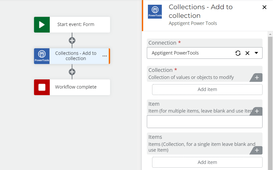Image resolution: width=273 pixels, height=170 pixels.
Task: Insert variable for Collection field
Action: click(x=257, y=77)
